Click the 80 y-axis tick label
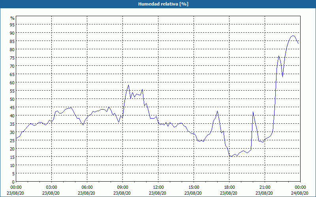The image size is (316, 197). tap(12, 50)
